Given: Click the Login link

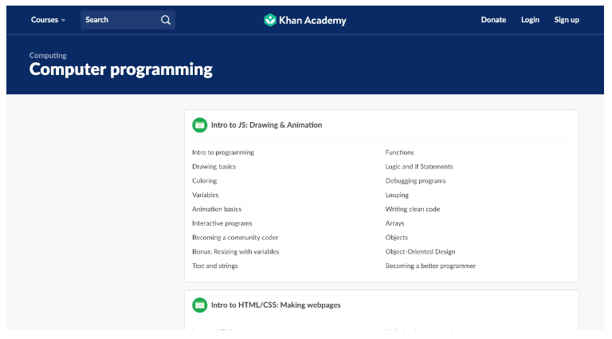Looking at the screenshot, I should [x=530, y=20].
